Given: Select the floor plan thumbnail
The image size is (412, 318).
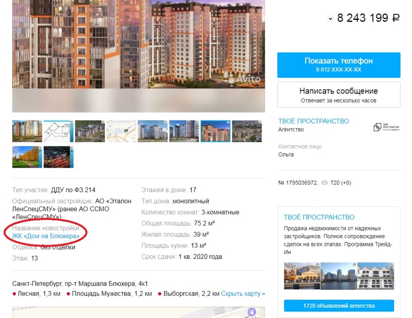Looking at the screenshot, I should (x=58, y=131).
